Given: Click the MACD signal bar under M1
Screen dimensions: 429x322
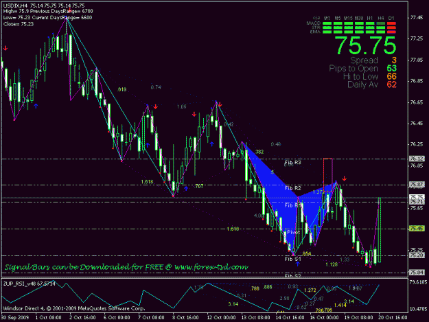Looking at the screenshot, I should (327, 23).
